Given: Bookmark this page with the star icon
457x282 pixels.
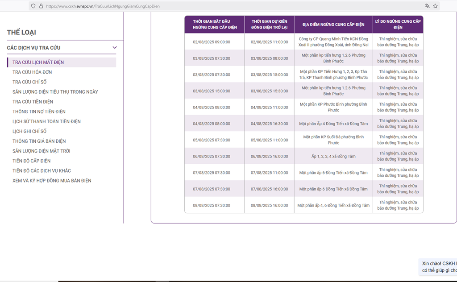Looking at the screenshot, I should click(436, 6).
